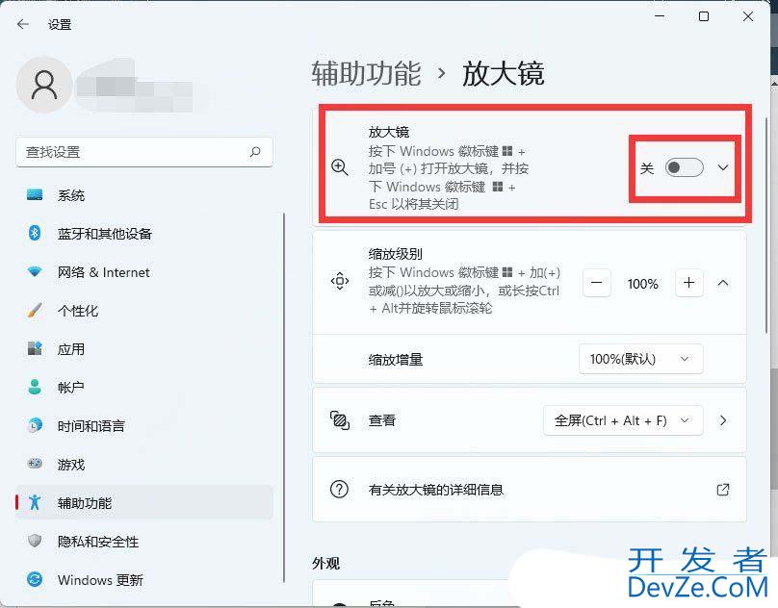Close the 设置 window
778x608 pixels.
(748, 16)
